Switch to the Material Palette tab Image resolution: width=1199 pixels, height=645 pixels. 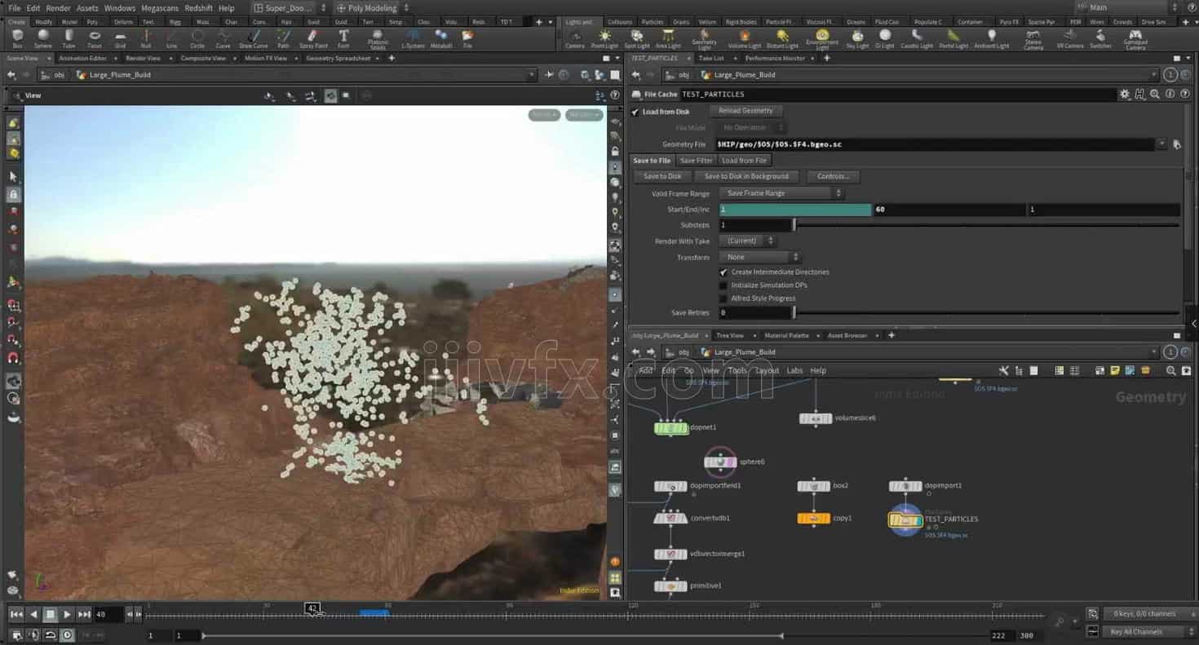click(786, 335)
